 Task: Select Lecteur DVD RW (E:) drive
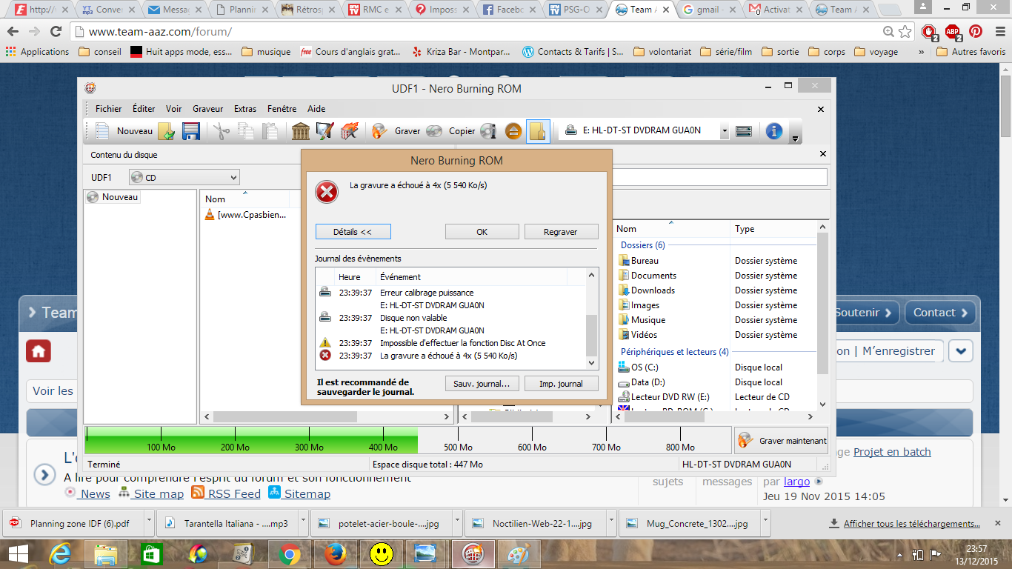coord(663,397)
